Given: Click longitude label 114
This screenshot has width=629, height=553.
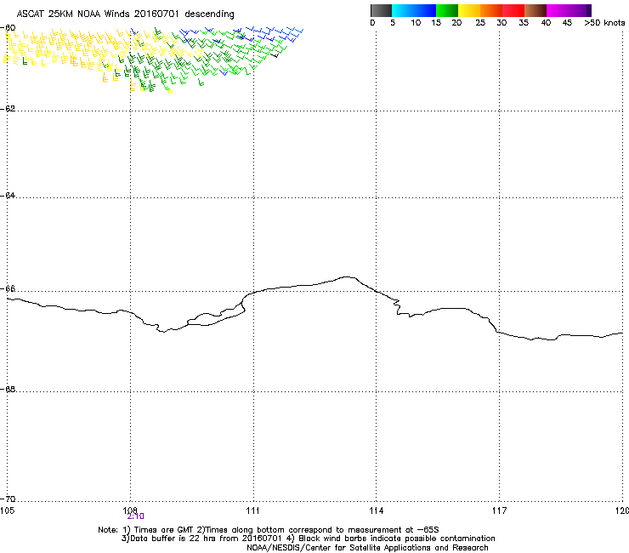Looking at the screenshot, I should pos(377,510).
